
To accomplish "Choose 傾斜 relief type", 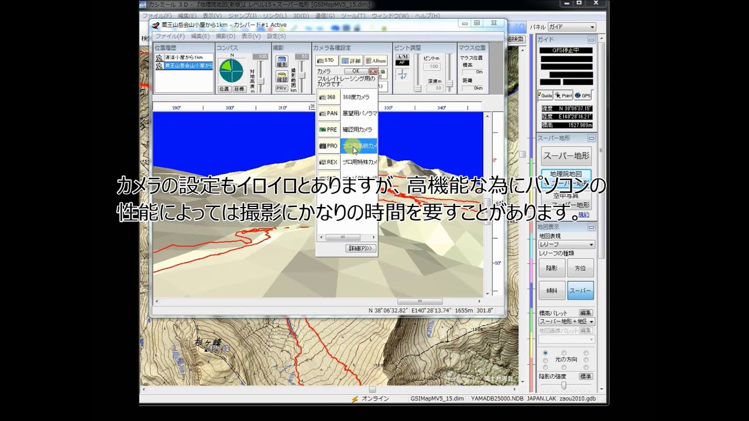I will (x=552, y=290).
